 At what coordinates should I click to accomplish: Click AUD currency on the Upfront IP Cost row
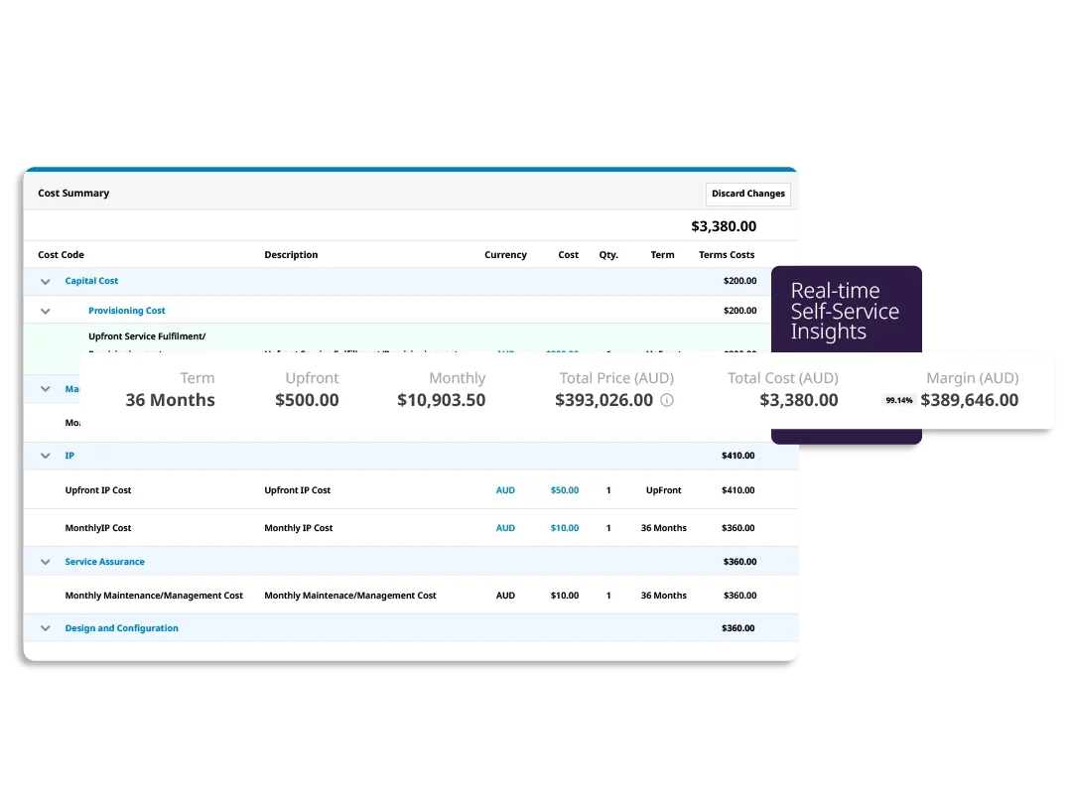point(505,489)
